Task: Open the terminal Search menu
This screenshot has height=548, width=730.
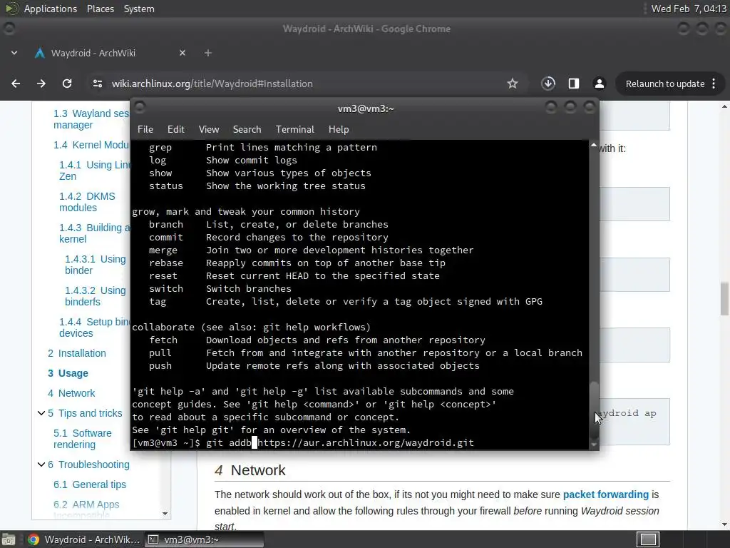Action: pos(247,130)
